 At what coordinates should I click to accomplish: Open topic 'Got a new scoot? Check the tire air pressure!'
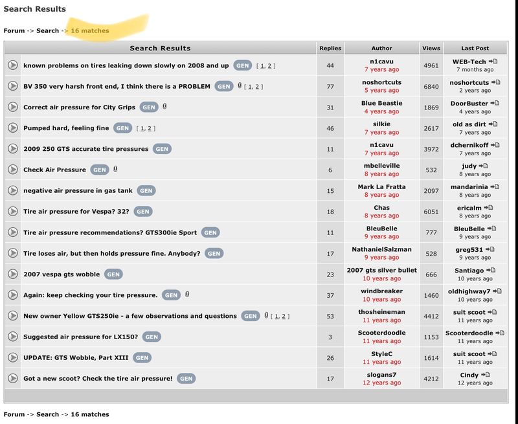click(x=98, y=379)
